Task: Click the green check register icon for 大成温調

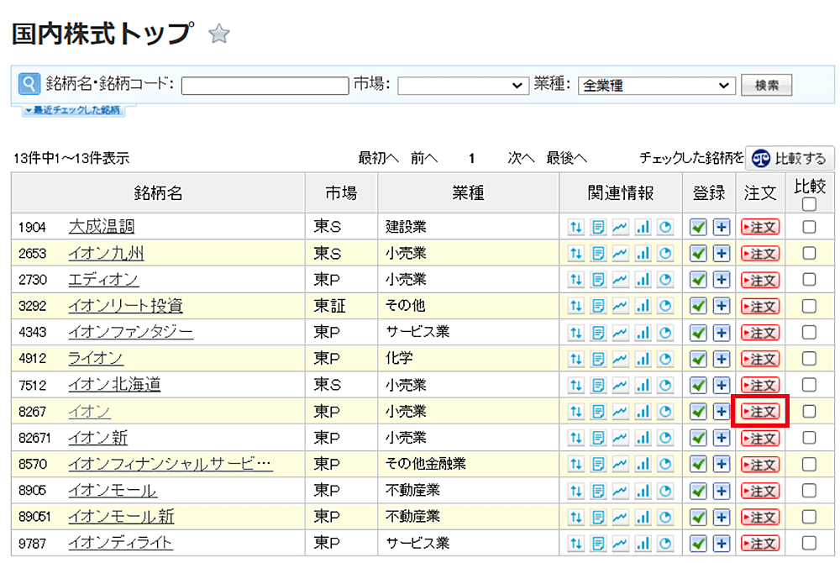Action: pos(698,227)
